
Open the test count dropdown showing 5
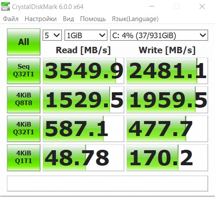click(52, 35)
